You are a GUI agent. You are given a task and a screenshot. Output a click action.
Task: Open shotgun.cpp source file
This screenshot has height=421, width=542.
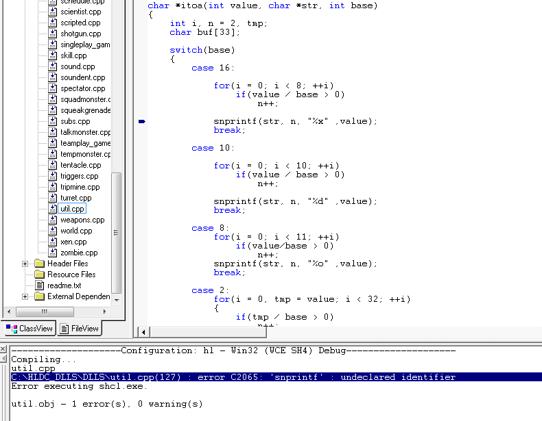(80, 34)
